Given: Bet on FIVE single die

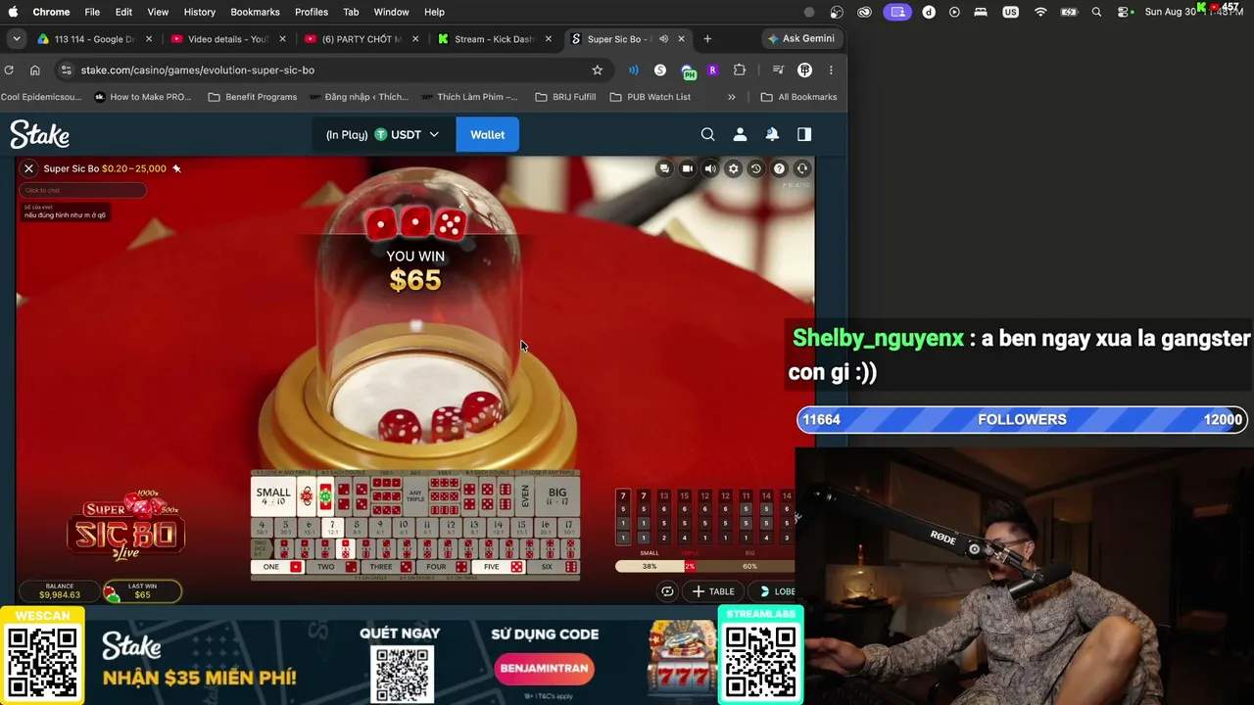Looking at the screenshot, I should tap(498, 567).
